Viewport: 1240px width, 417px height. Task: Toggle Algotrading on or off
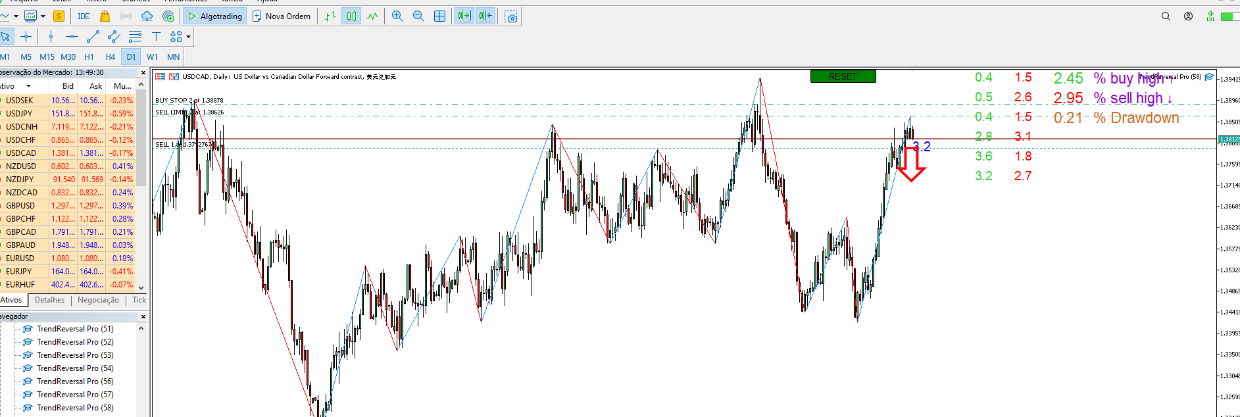(215, 16)
